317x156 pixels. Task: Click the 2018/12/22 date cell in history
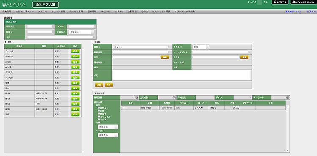coord(166,108)
